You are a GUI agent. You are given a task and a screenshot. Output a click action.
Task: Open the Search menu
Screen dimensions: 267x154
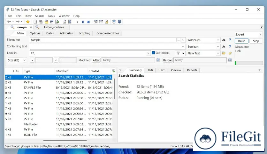(40, 16)
